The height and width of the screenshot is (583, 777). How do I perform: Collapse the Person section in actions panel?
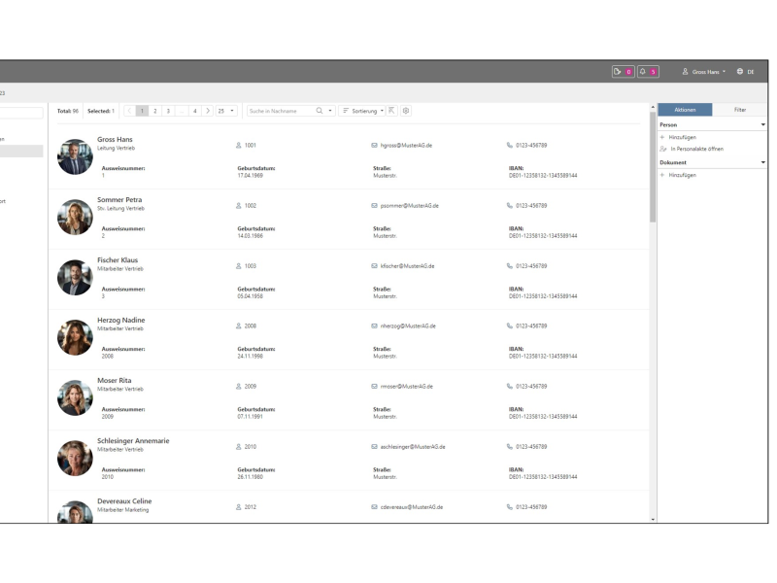point(762,125)
